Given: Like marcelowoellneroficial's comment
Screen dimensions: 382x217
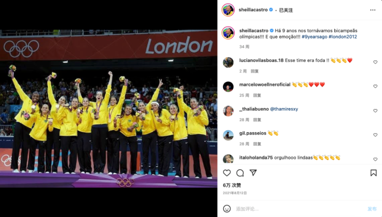Looking at the screenshot, I should (x=375, y=86).
